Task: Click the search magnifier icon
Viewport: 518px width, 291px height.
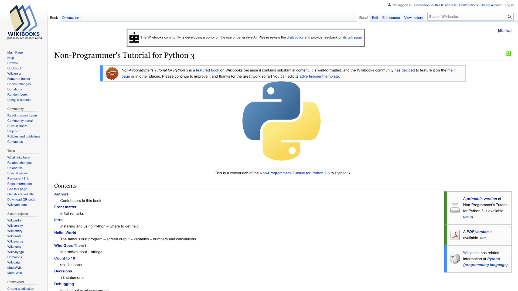Action: pyautogui.click(x=509, y=17)
